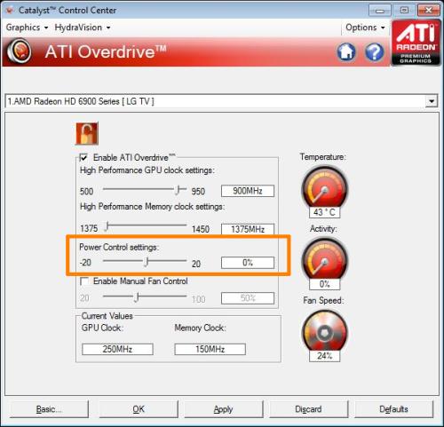Viewport: 444px width, 427px height.
Task: Open the Graphics menu
Action: point(27,28)
